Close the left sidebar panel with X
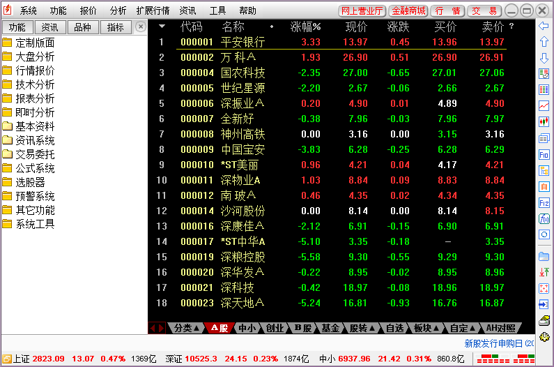The height and width of the screenshot is (367, 554). click(x=141, y=27)
